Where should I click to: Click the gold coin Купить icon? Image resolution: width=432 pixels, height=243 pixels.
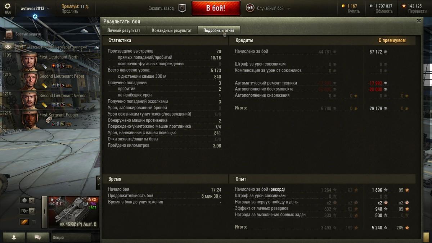click(343, 6)
